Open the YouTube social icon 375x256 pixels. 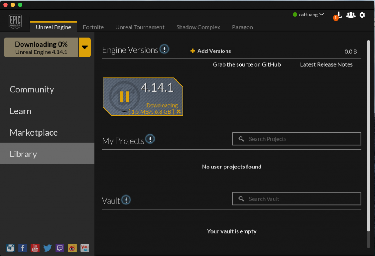[35, 248]
